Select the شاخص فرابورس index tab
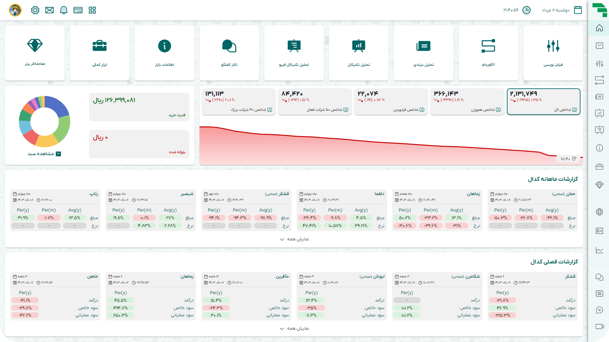 coord(391,102)
